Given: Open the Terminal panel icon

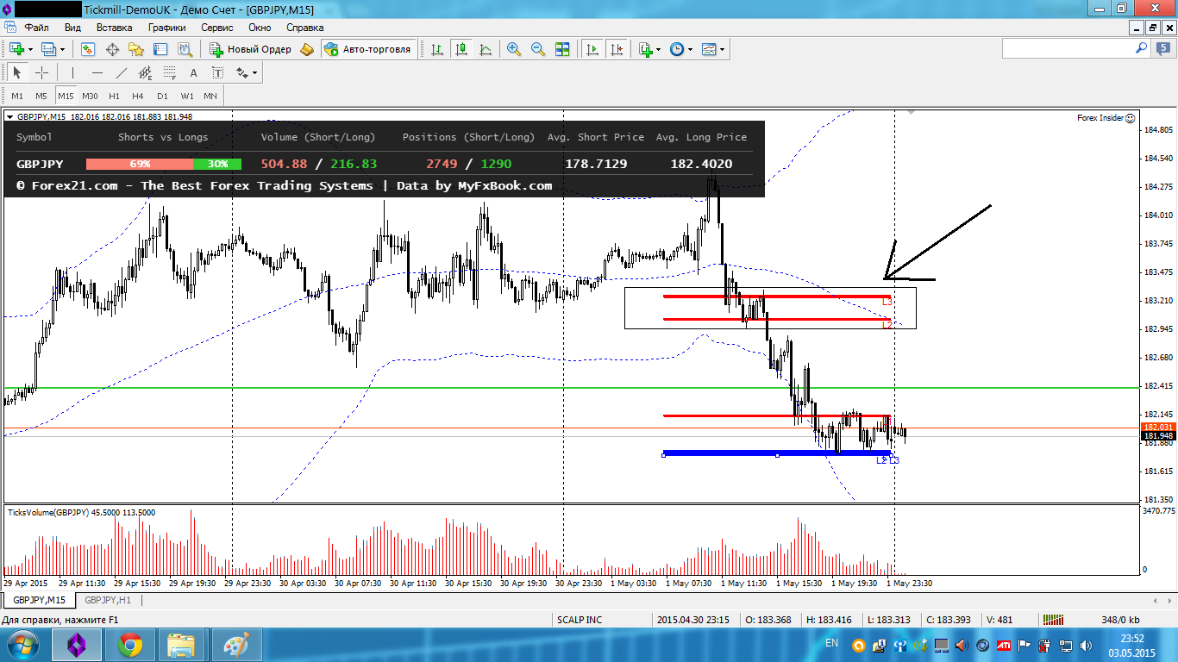Looking at the screenshot, I should point(160,49).
